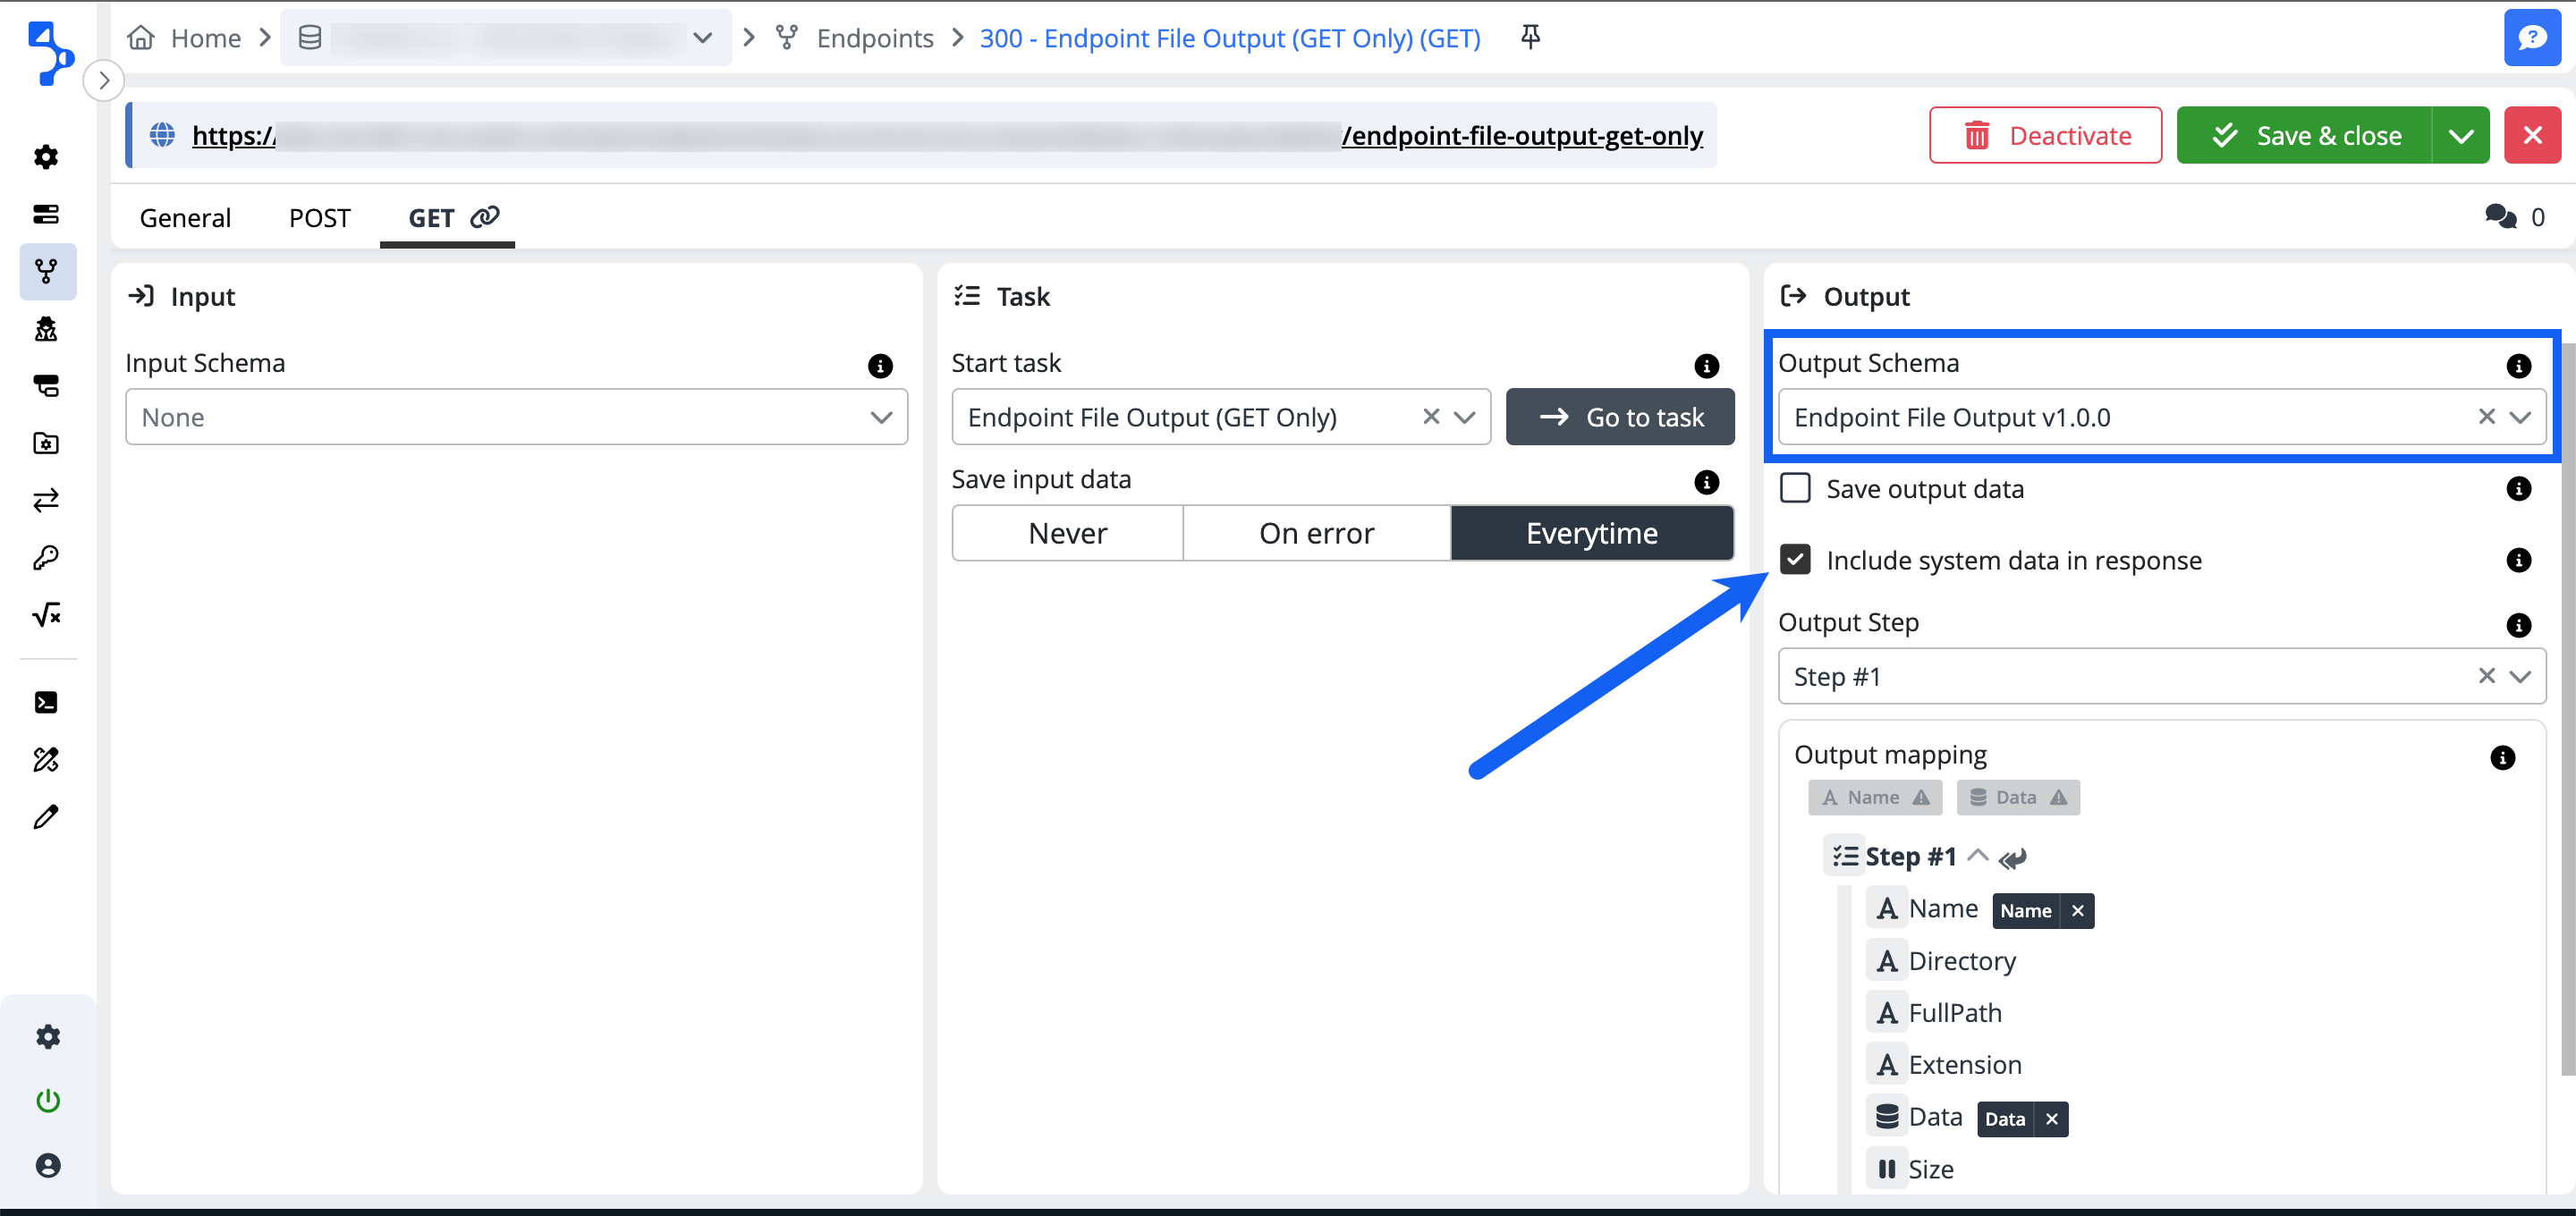Click the green power icon in sidebar
This screenshot has height=1216, width=2576.
click(47, 1100)
